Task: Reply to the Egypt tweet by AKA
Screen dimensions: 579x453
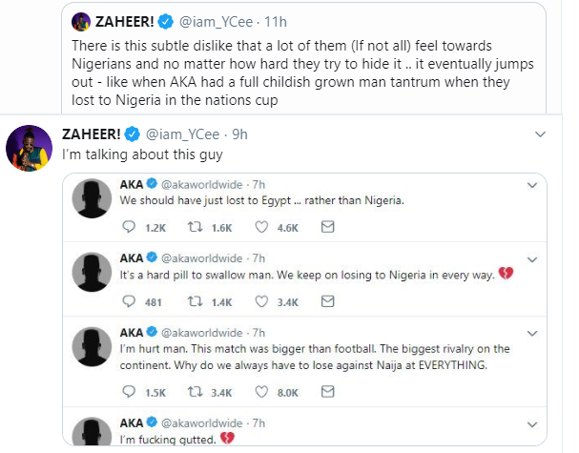Action: [131, 228]
